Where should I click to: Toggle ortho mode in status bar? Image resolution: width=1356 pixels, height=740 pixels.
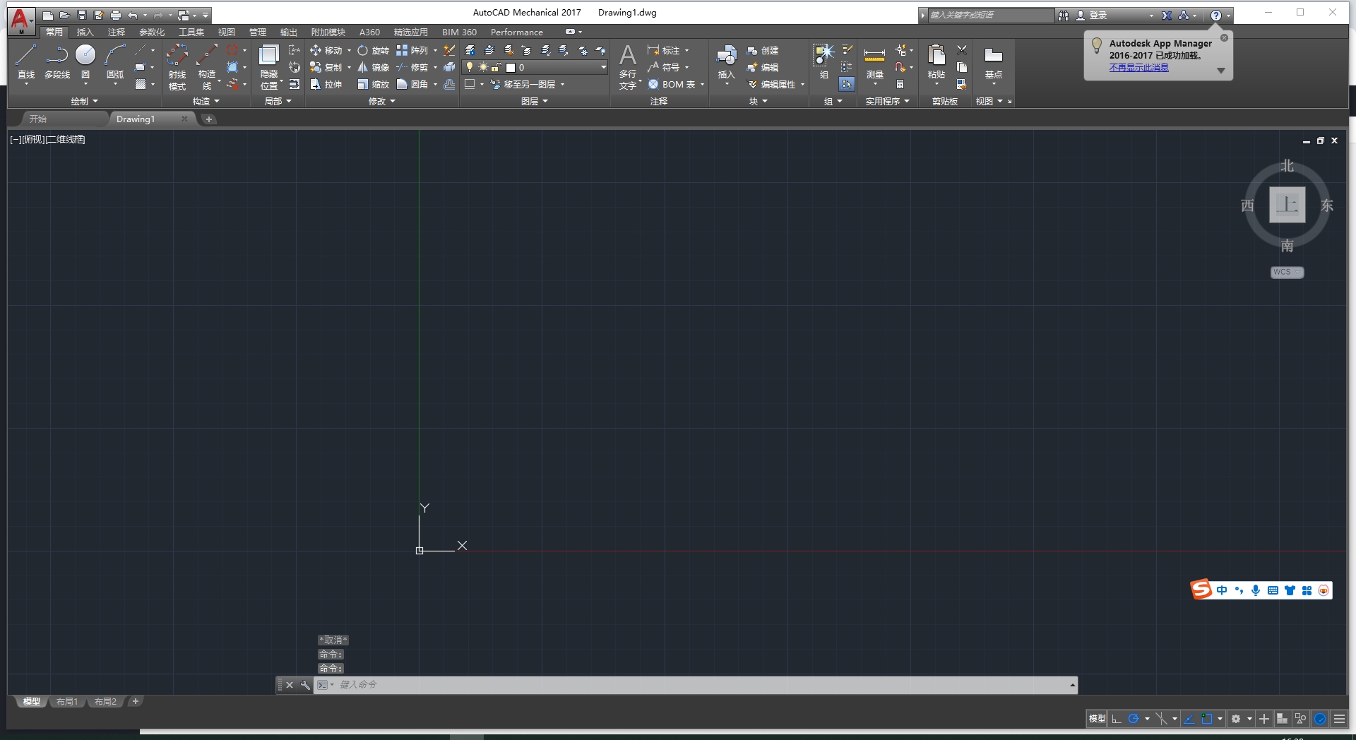[x=1117, y=719]
